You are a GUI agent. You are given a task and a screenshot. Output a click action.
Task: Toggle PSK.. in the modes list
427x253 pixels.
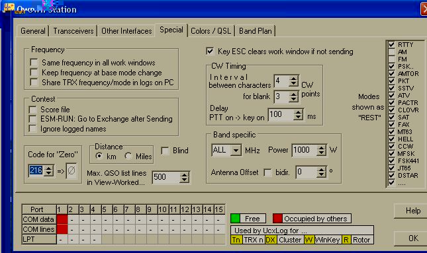point(392,66)
